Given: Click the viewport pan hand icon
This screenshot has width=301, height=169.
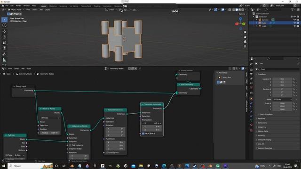Looking at the screenshot, I should (245, 37).
